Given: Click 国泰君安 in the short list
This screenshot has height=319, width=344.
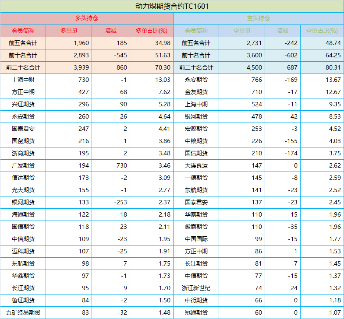Looking at the screenshot, I should pos(196,202).
